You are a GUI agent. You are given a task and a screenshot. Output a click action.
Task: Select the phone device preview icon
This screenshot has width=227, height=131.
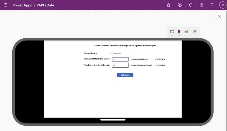pos(179,31)
